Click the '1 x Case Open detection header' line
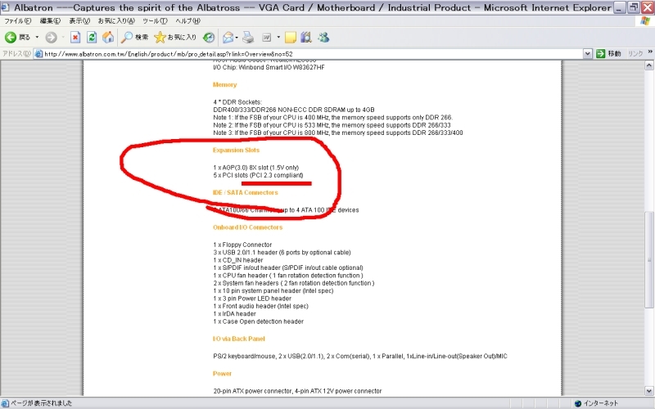Screen dimensions: 655x409 pos(258,321)
